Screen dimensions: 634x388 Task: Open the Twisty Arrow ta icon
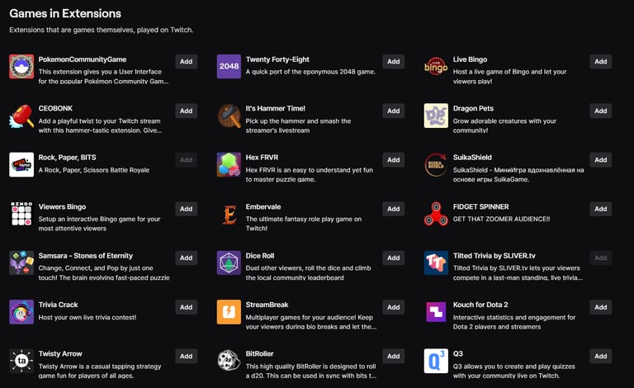21,361
